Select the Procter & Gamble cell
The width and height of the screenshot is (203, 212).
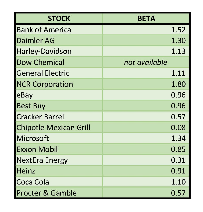(47, 193)
